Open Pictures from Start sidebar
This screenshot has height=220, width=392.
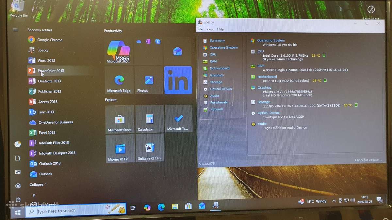click(18, 172)
